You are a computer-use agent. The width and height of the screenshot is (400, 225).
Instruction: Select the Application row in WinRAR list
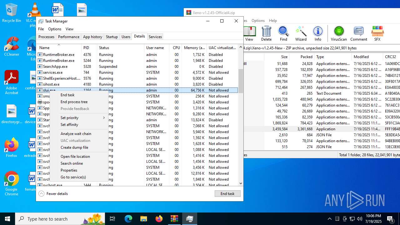pyautogui.click(x=322, y=129)
